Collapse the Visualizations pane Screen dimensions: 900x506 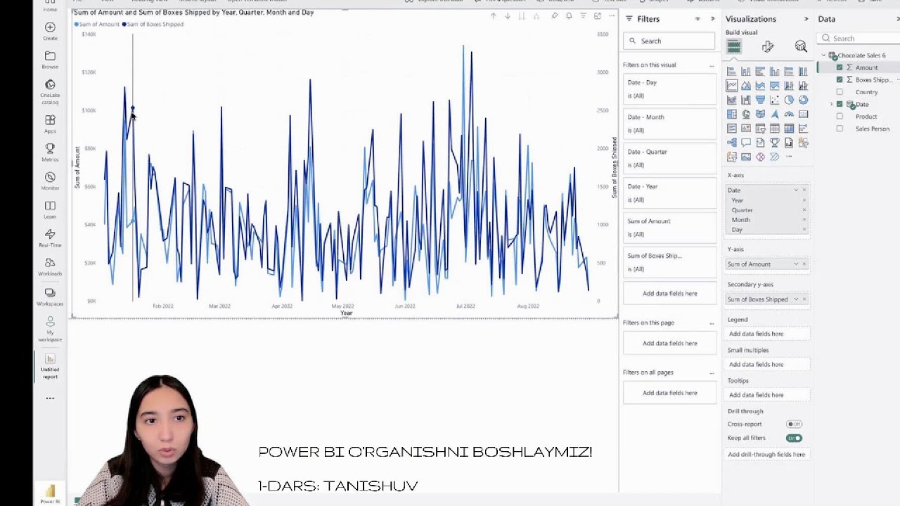pos(806,19)
